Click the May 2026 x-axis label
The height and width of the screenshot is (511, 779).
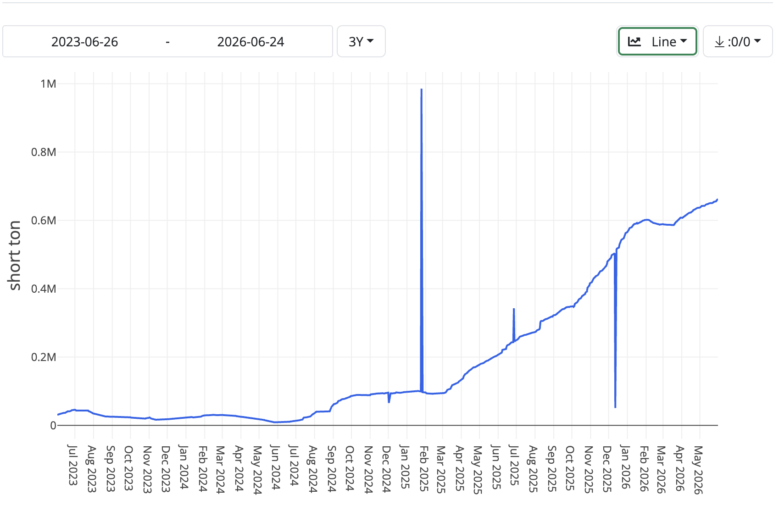[698, 470]
